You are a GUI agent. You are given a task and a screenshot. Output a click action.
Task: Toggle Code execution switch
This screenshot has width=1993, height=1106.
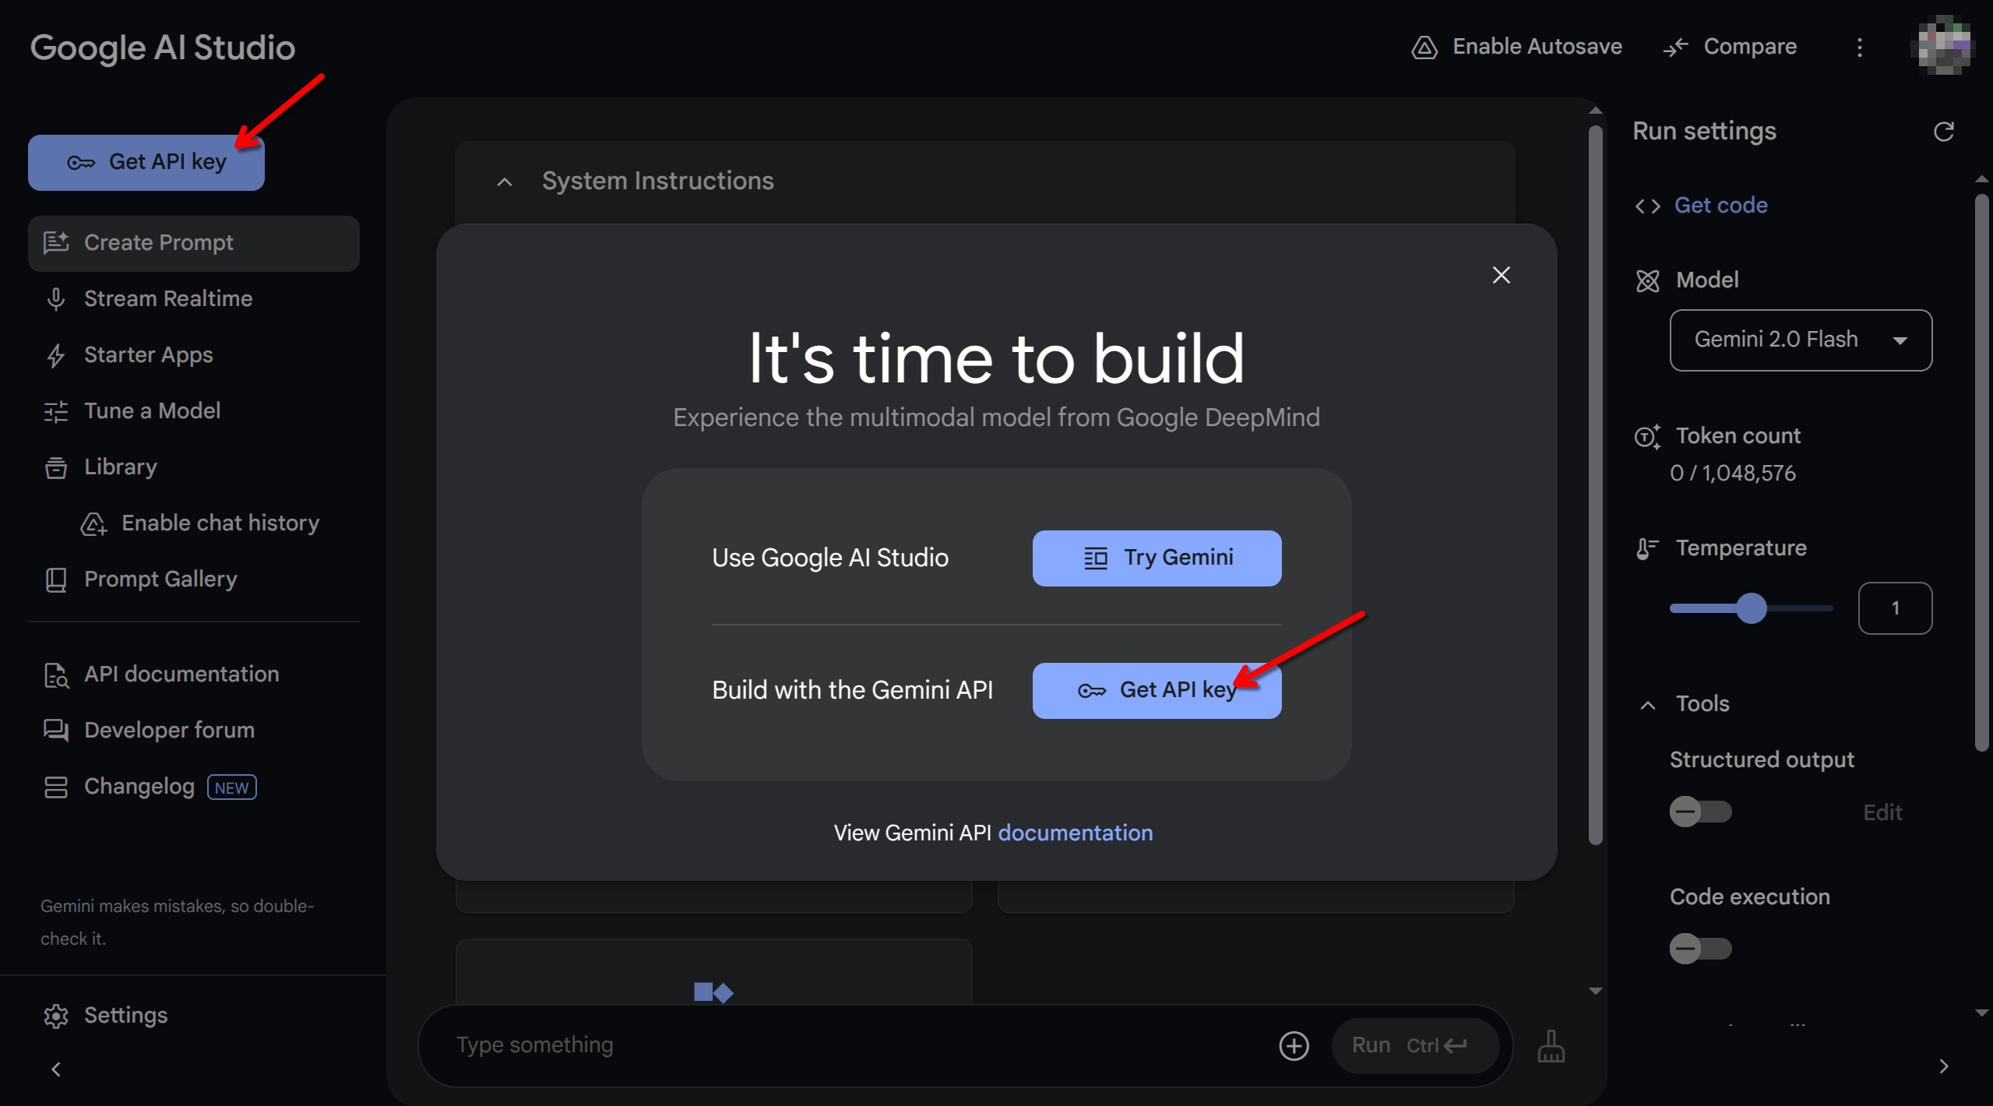[1700, 949]
